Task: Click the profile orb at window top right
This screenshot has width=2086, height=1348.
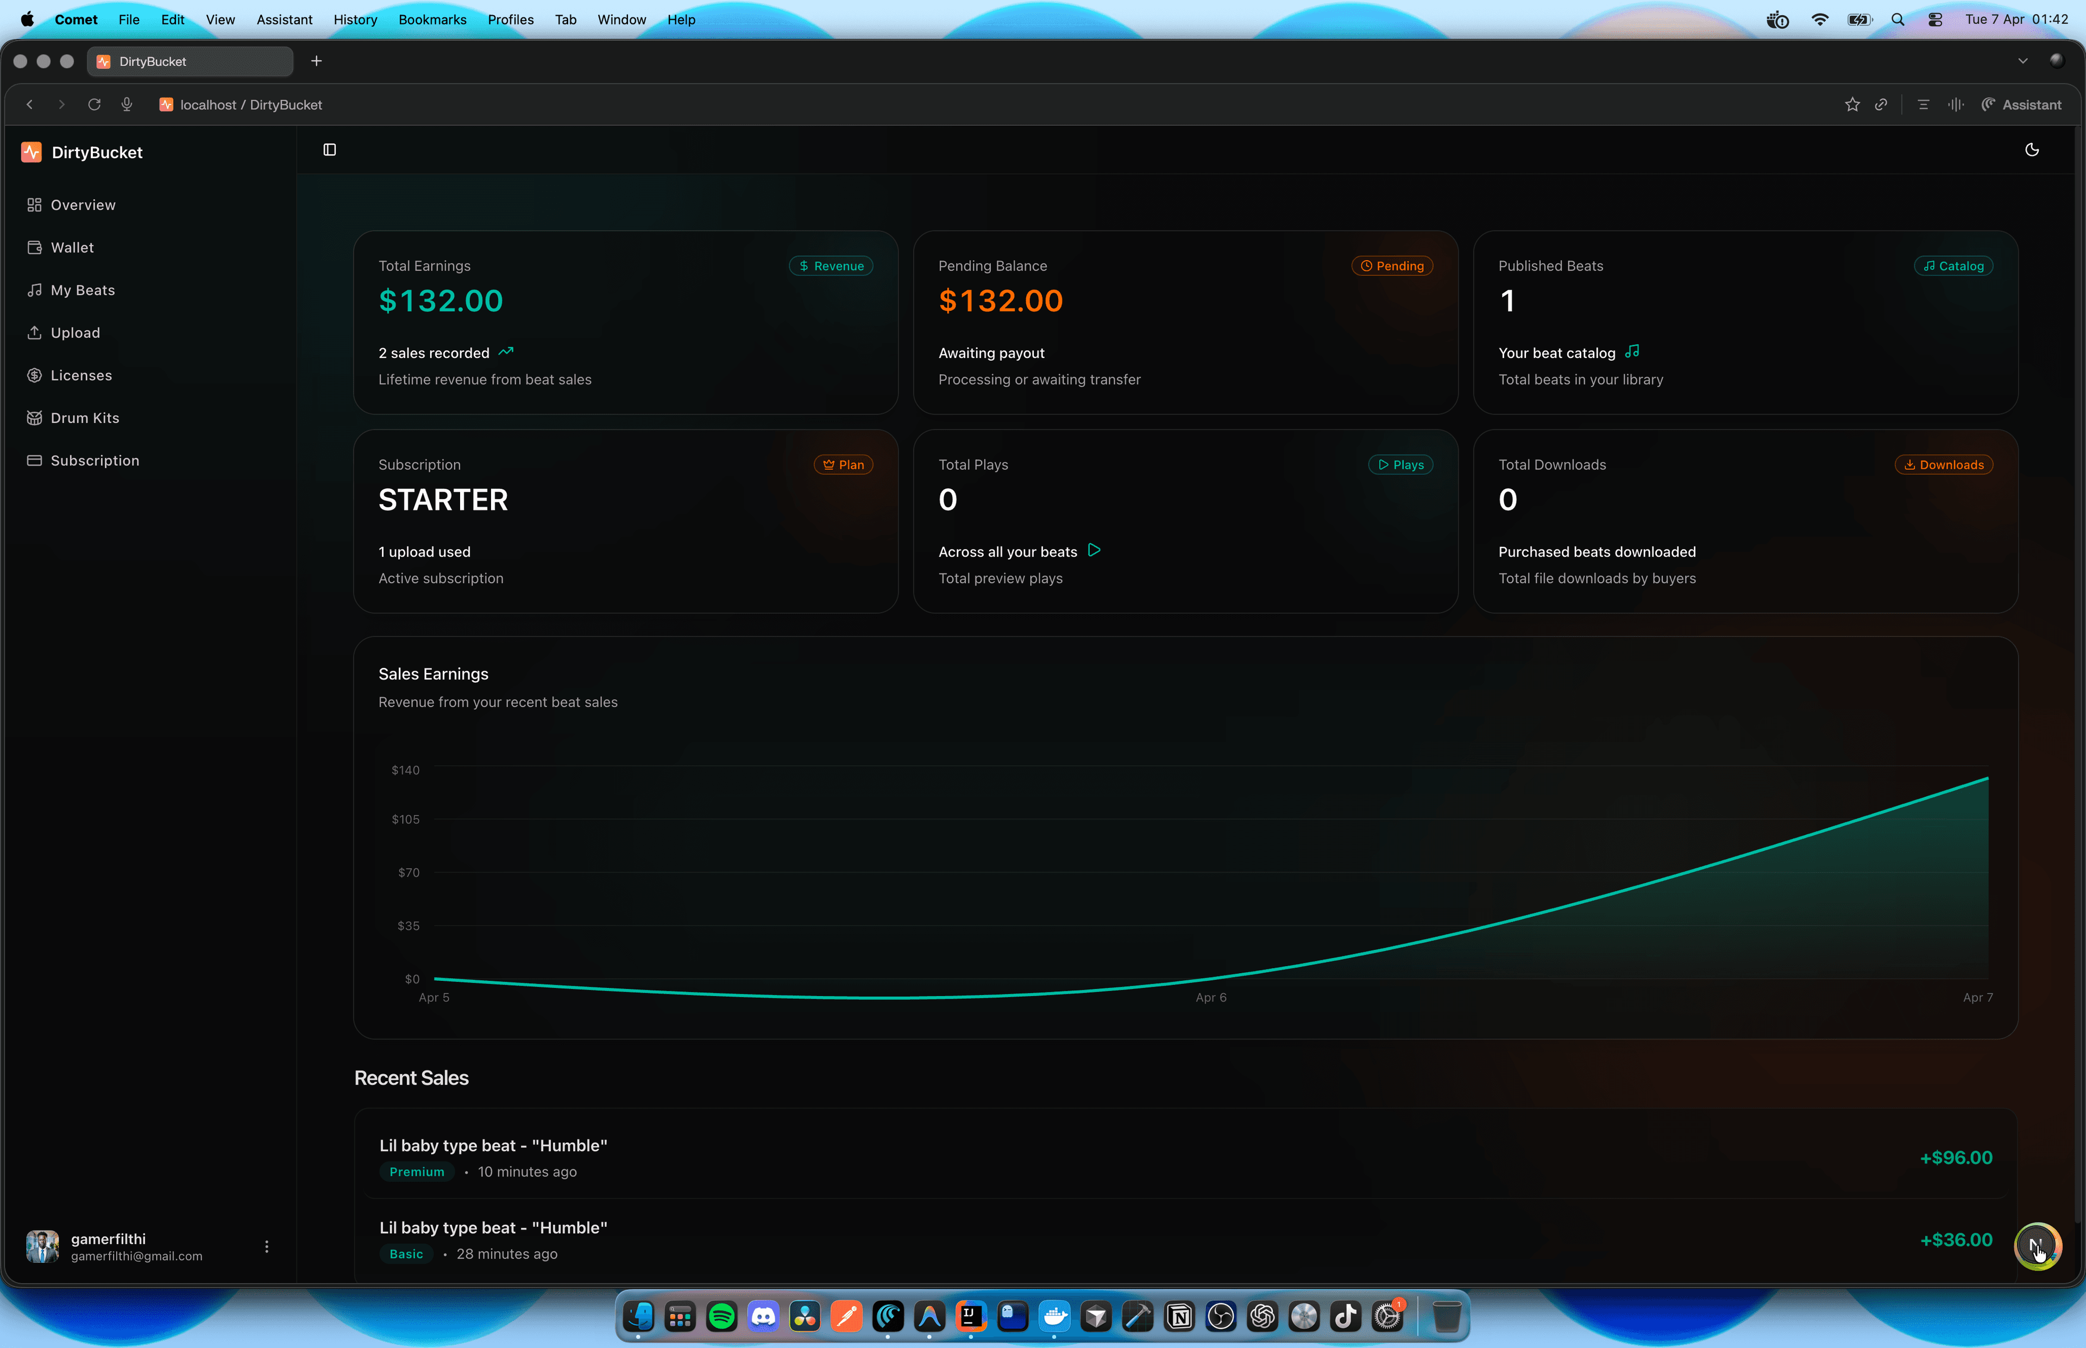Action: pyautogui.click(x=2057, y=60)
